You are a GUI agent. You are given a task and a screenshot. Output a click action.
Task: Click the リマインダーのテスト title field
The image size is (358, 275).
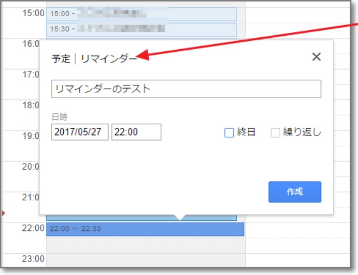[x=186, y=89]
